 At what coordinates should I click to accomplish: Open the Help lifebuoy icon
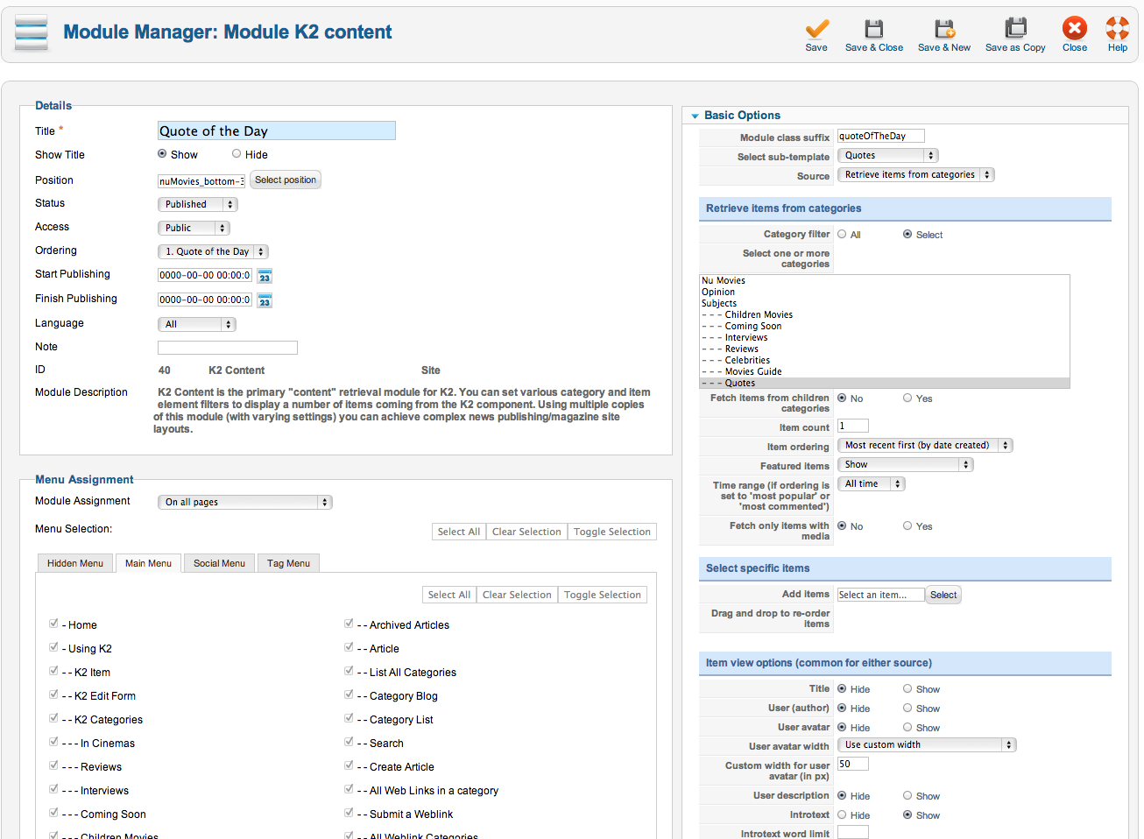point(1118,28)
